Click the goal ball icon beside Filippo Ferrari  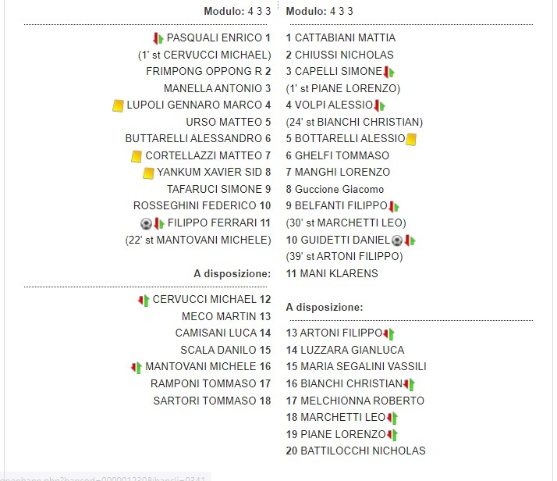(145, 223)
